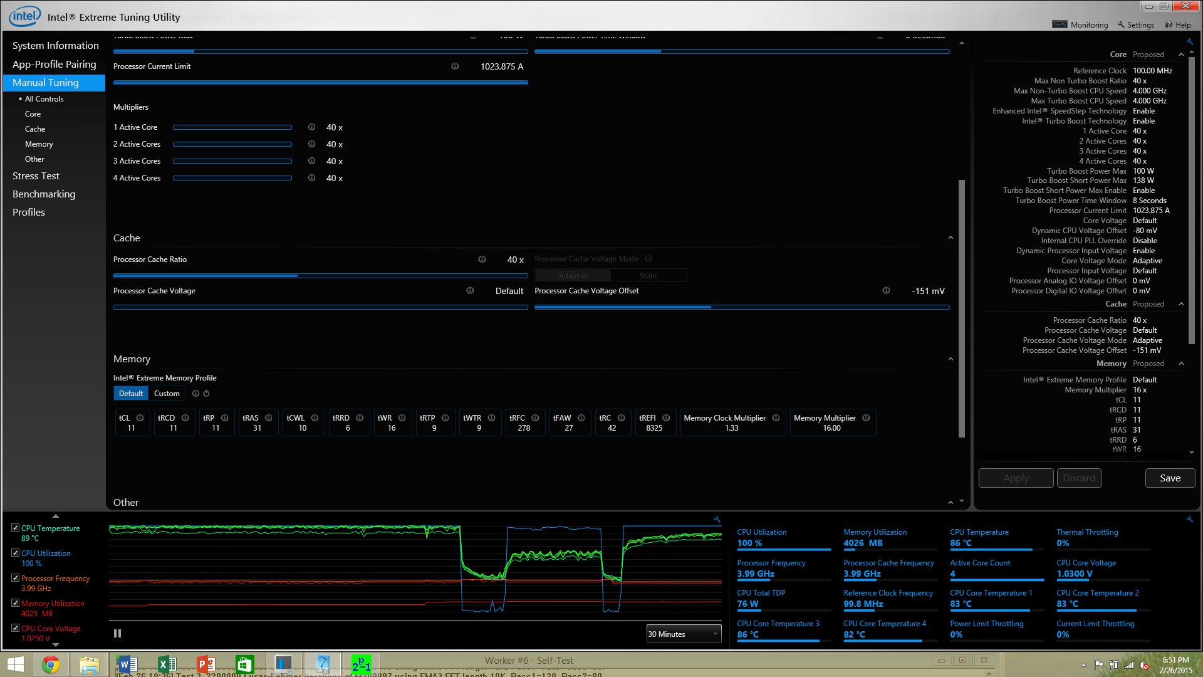Image resolution: width=1203 pixels, height=677 pixels.
Task: Move the monitored items list up with the arrow
Action: tap(56, 516)
